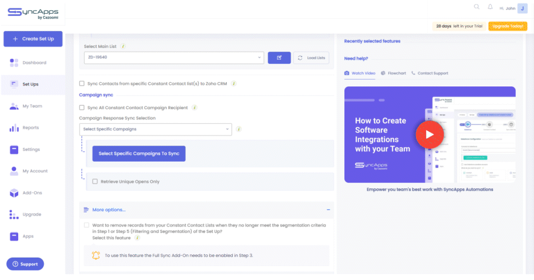The height and width of the screenshot is (280, 534).
Task: Check the remove records from lists option
Action: (x=87, y=225)
